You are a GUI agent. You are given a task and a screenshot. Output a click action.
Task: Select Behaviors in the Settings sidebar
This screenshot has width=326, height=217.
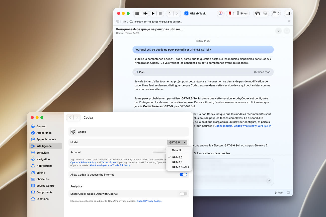tap(46, 153)
